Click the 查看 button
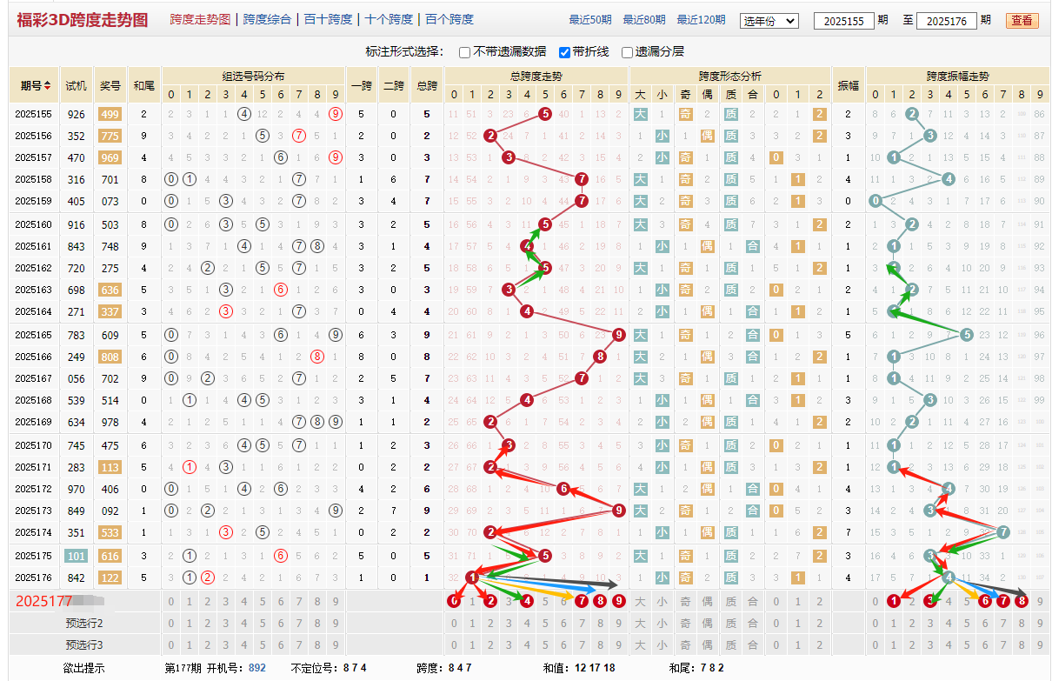Image resolution: width=1052 pixels, height=681 pixels. point(1022,21)
